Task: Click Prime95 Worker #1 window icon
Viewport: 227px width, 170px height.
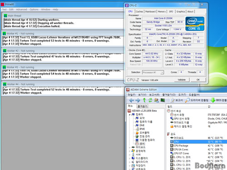Action: click(5, 34)
